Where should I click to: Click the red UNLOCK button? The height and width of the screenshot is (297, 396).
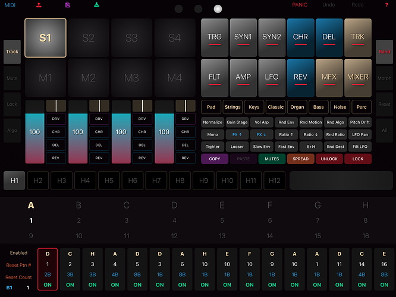pos(329,159)
